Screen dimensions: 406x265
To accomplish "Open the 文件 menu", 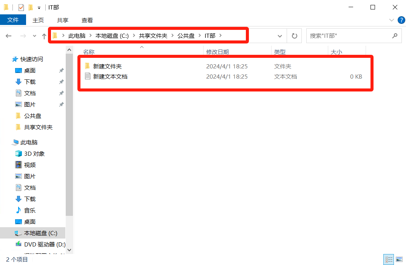I will coord(13,20).
